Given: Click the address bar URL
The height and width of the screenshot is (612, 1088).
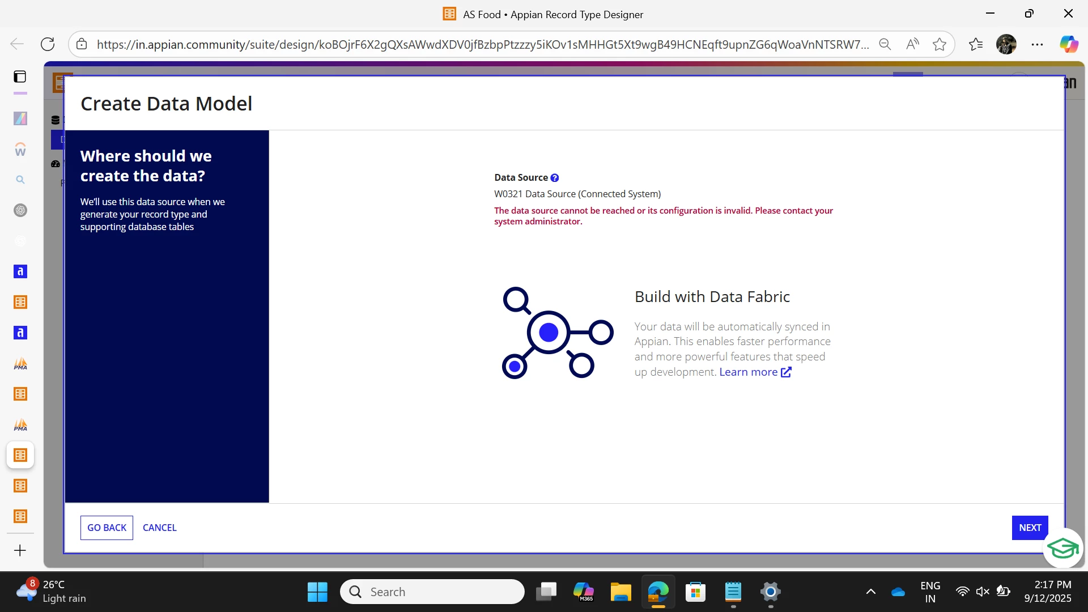Looking at the screenshot, I should (482, 45).
